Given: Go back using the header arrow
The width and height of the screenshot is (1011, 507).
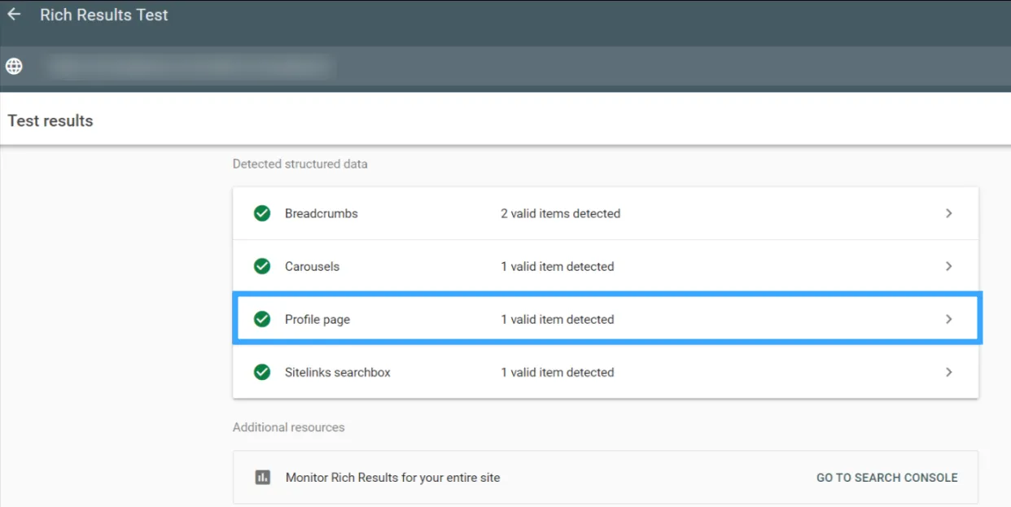Looking at the screenshot, I should [x=14, y=15].
